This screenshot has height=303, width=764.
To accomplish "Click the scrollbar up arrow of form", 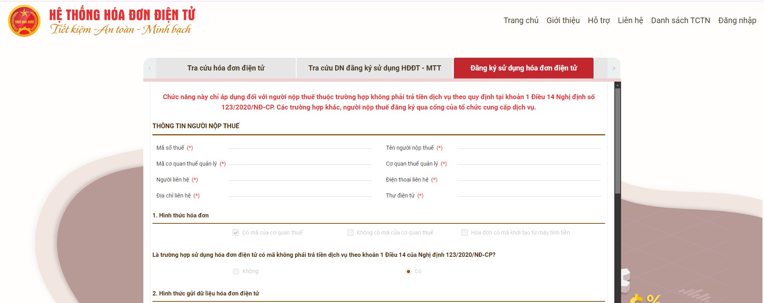I will pos(617,85).
